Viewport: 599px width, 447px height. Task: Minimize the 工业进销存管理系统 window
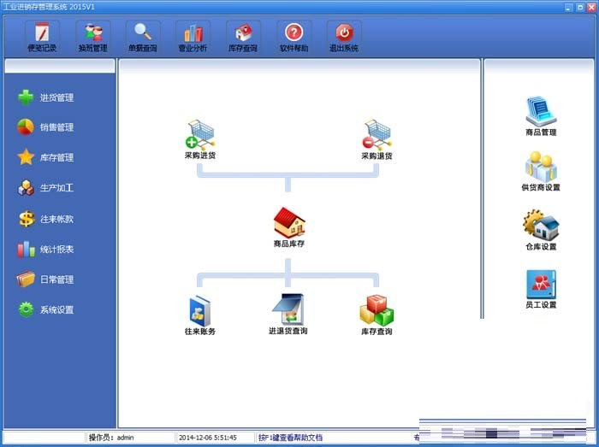[x=569, y=7]
